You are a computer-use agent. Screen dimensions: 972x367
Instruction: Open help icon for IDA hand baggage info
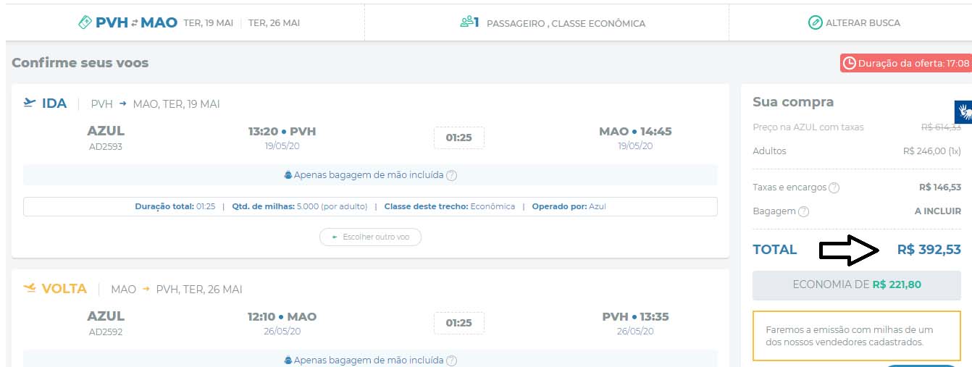(x=451, y=175)
